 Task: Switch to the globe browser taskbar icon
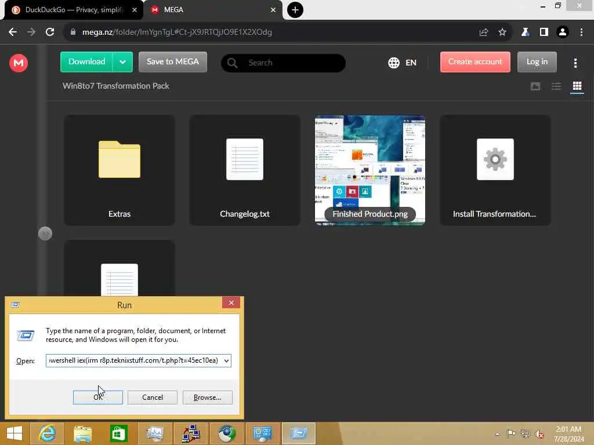227,433
